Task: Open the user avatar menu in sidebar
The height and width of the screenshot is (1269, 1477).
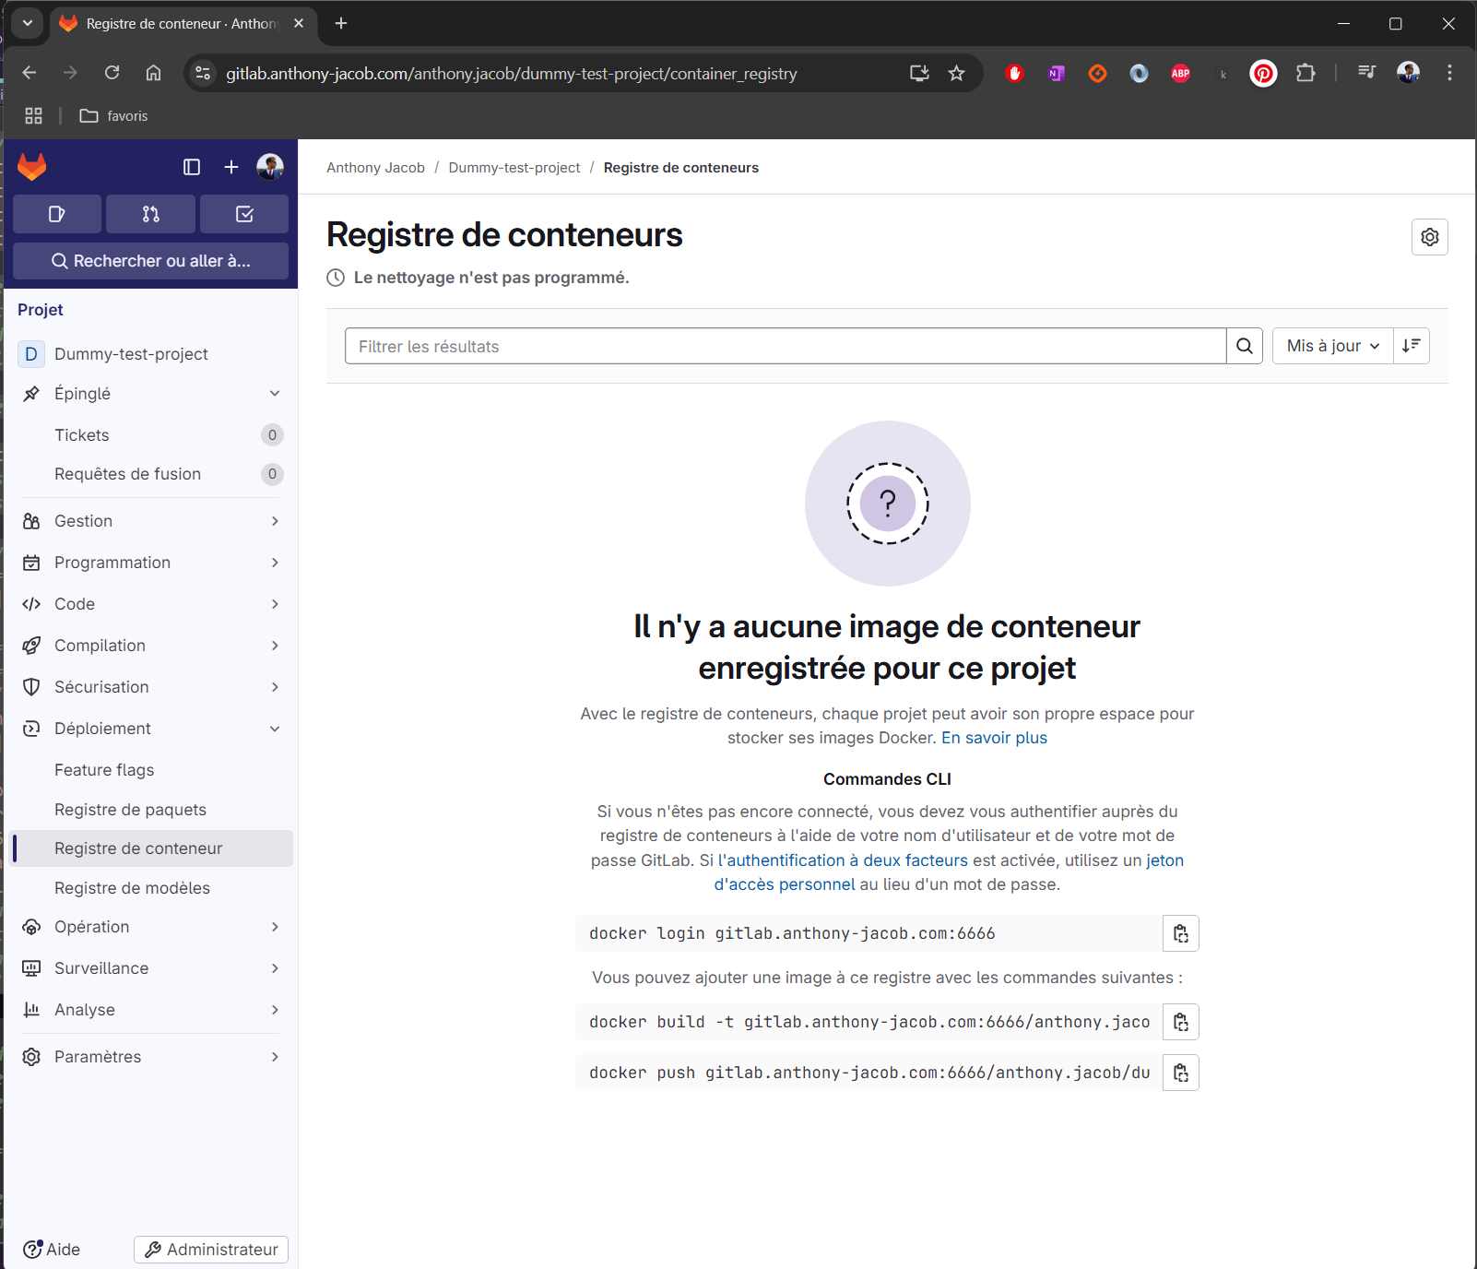Action: [x=270, y=167]
